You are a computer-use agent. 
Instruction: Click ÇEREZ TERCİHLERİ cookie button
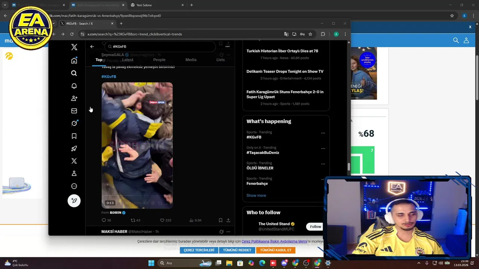pyautogui.click(x=199, y=250)
